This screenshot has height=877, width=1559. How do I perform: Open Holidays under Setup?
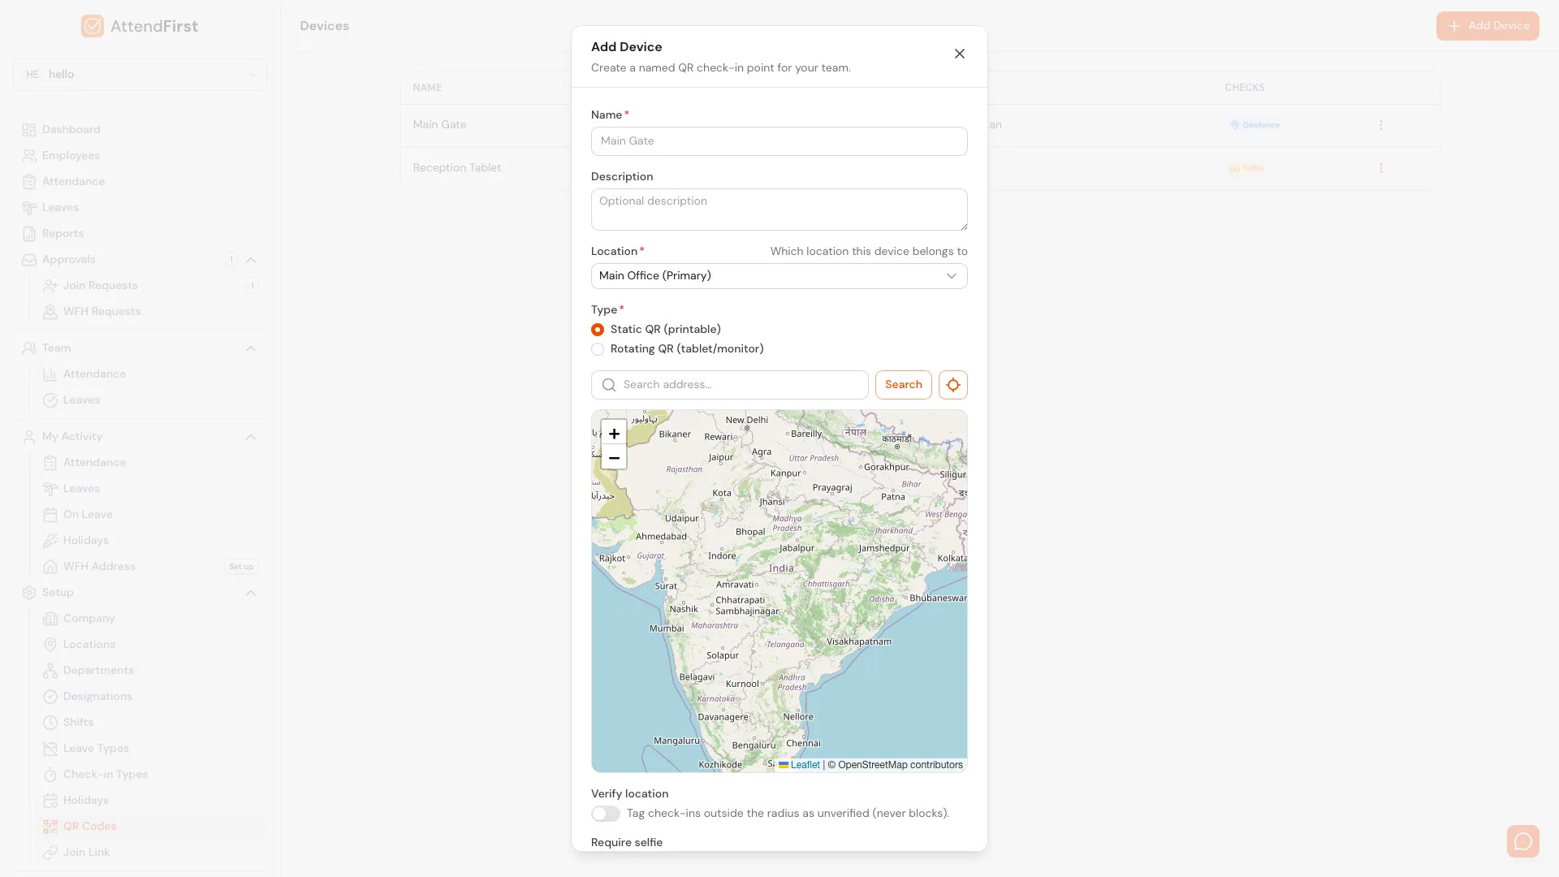click(x=86, y=801)
